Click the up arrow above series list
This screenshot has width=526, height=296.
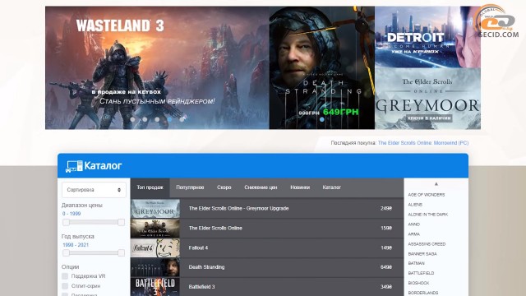coord(436,184)
